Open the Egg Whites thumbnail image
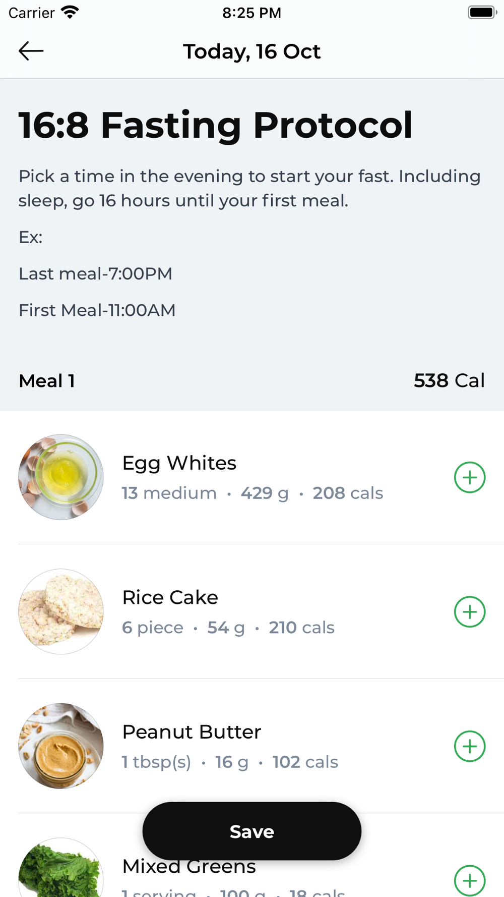This screenshot has height=897, width=504. point(61,477)
